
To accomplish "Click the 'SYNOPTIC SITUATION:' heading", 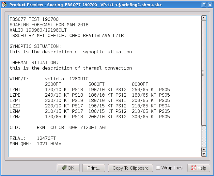I will pos(35,46).
